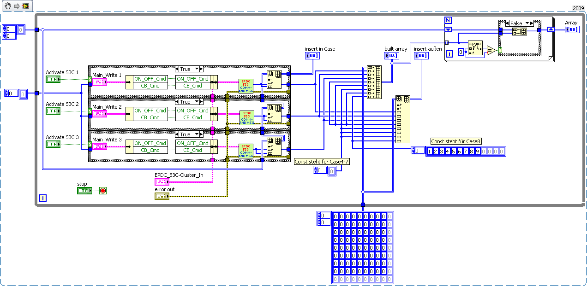Click the Search 1D Array node in For Loop
Viewport: 587px width, 286px height.
pos(475,49)
